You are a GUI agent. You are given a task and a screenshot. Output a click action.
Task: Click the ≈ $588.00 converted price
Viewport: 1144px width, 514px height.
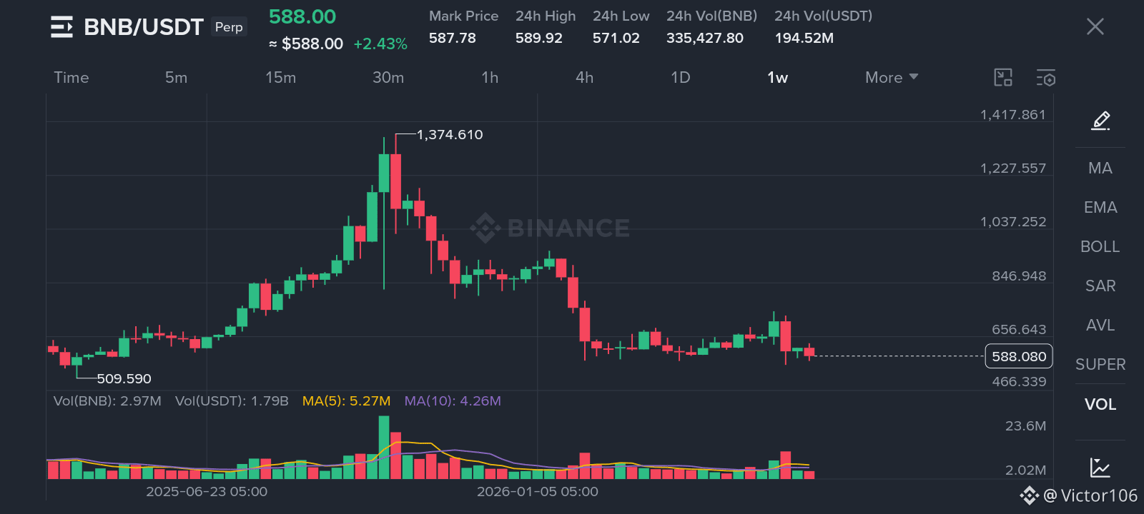(306, 44)
